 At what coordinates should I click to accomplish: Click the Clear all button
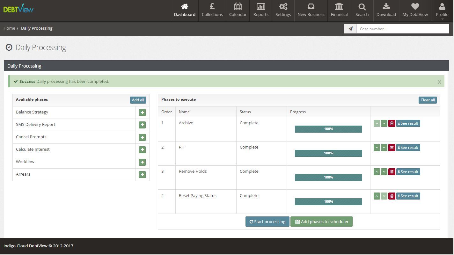pyautogui.click(x=427, y=100)
